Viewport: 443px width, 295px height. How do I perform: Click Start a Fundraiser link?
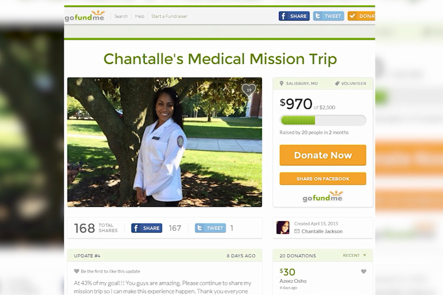(x=169, y=16)
